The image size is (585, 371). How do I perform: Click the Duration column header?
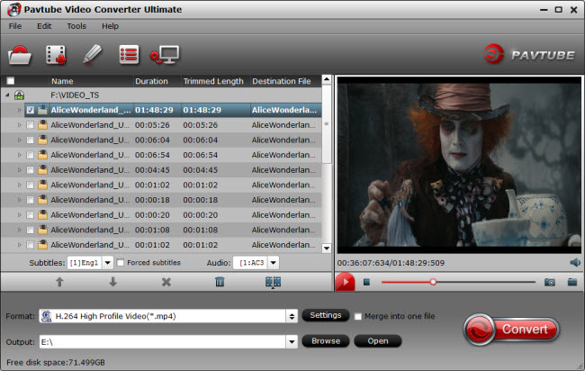coord(151,81)
